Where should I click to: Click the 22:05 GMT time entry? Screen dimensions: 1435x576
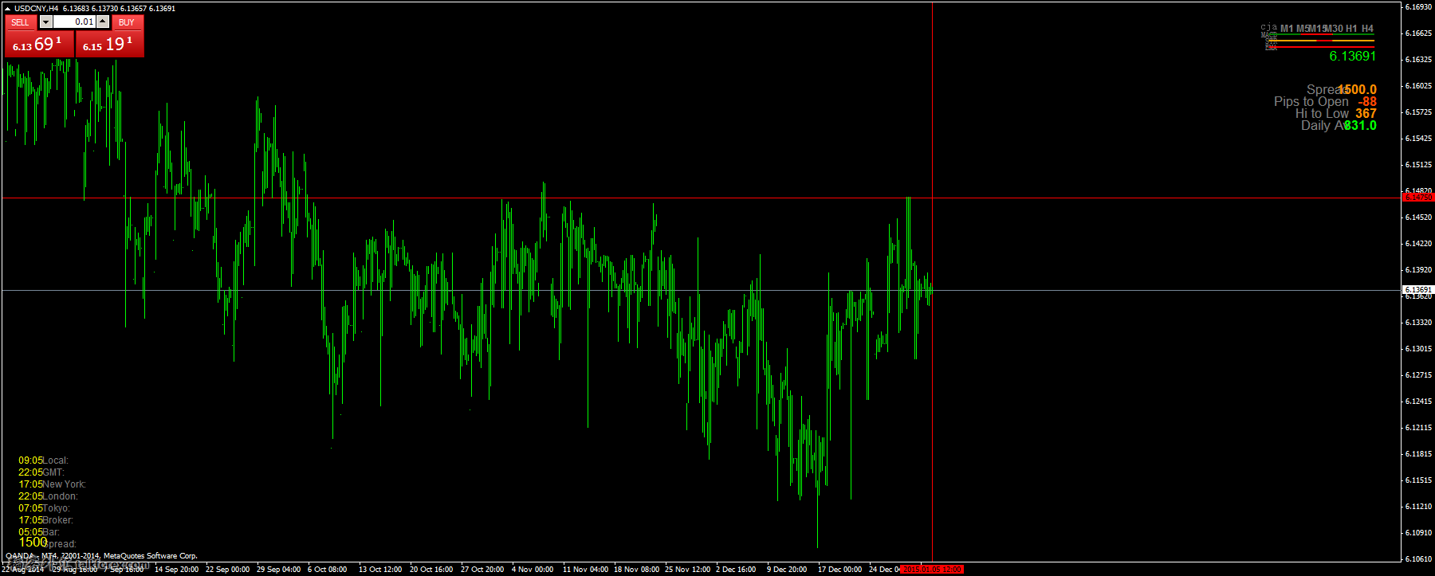41,472
